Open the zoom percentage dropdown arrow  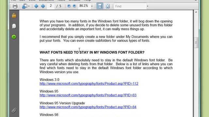[92, 6]
